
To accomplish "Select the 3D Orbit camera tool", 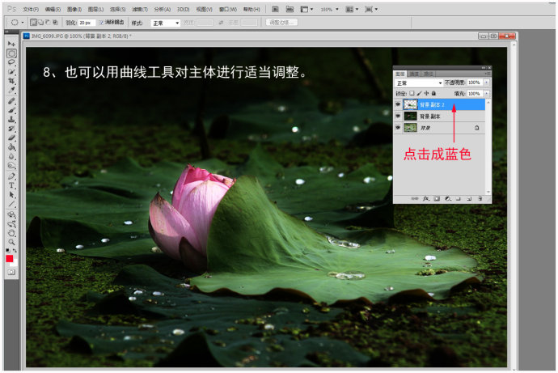I will coord(11,224).
